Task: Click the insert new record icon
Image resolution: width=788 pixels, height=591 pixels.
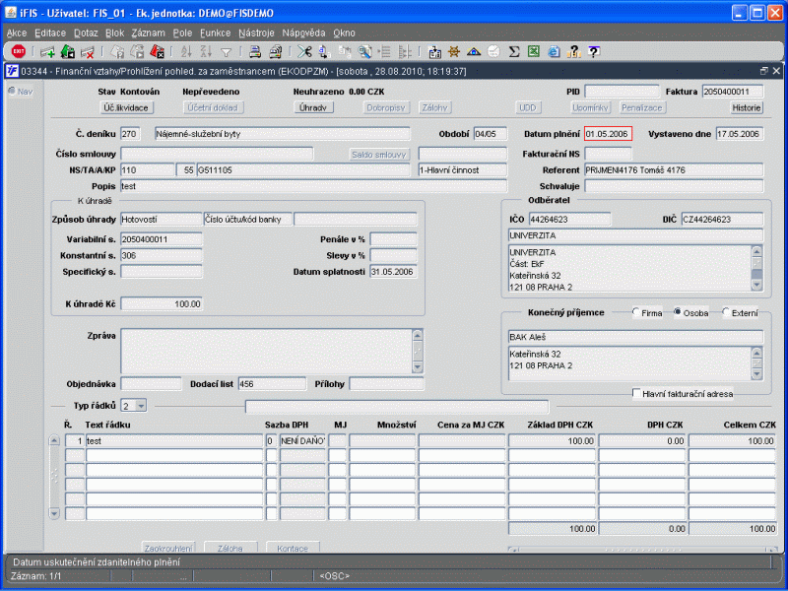Action: tap(47, 52)
